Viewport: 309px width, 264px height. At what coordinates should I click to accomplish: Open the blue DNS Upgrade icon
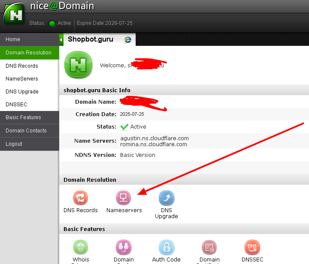click(x=166, y=198)
